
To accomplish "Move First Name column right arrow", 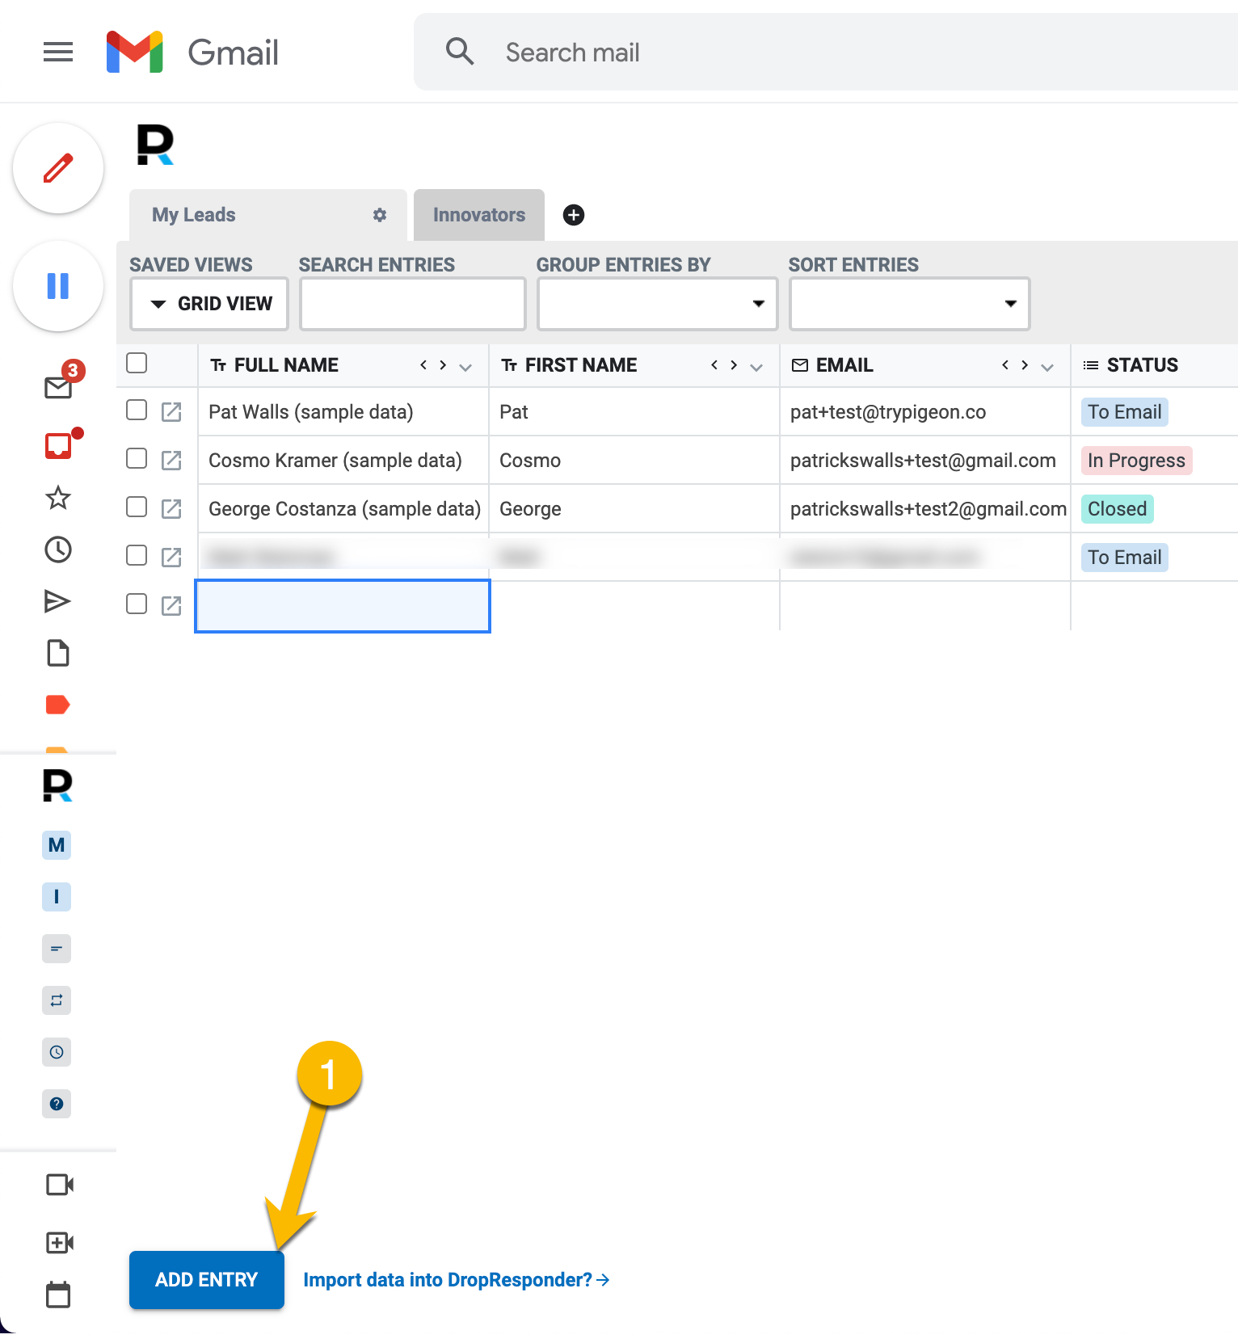I will coord(734,365).
